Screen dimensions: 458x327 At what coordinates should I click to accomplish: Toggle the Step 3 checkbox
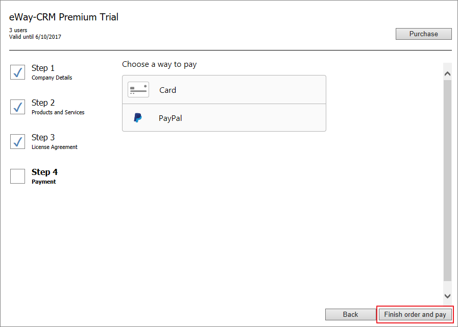pyautogui.click(x=17, y=142)
